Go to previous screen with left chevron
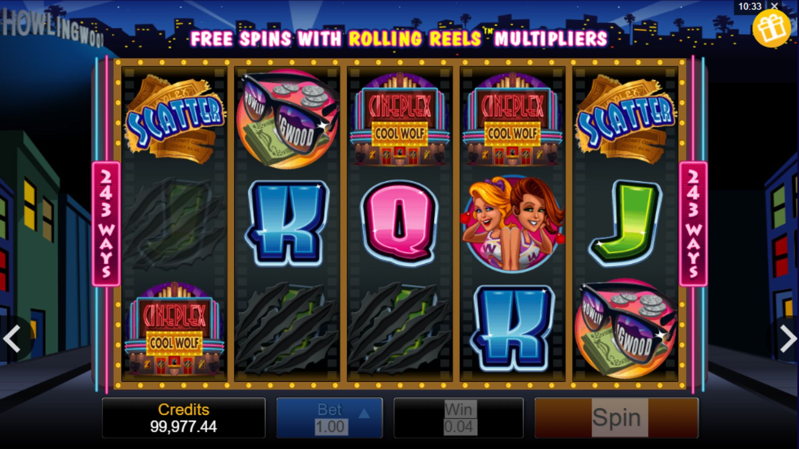 (x=12, y=339)
